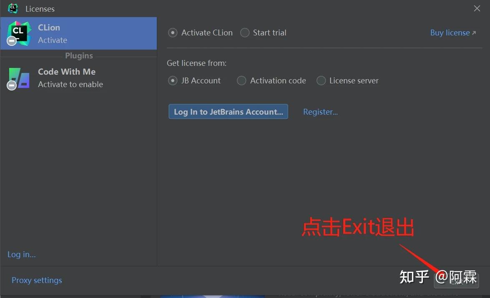
Task: Expand the Plugins section header
Action: [79, 55]
